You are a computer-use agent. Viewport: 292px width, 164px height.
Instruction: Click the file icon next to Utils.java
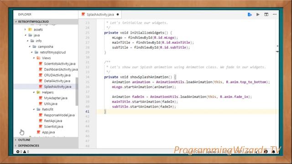pyautogui.click(x=41, y=104)
